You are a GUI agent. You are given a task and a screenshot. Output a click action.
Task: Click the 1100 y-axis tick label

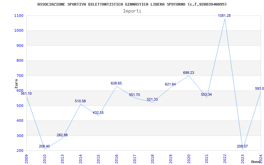pyautogui.click(x=19, y=16)
